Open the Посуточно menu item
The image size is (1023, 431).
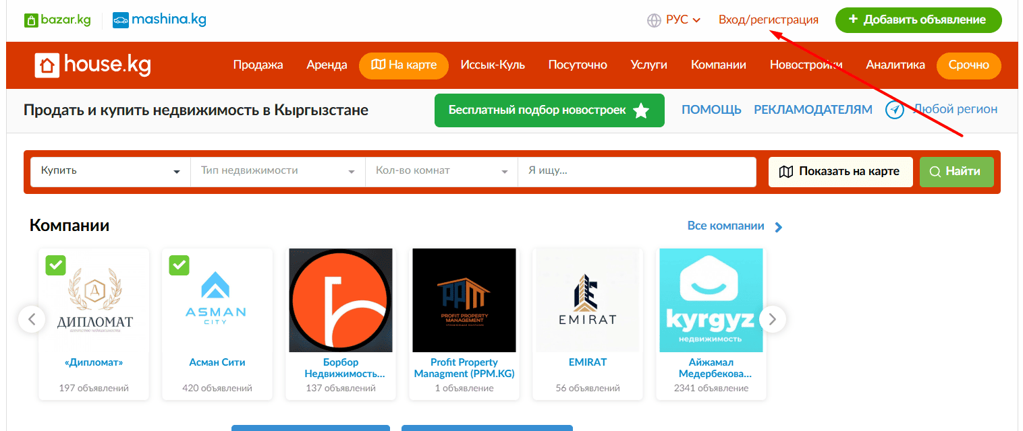click(578, 65)
